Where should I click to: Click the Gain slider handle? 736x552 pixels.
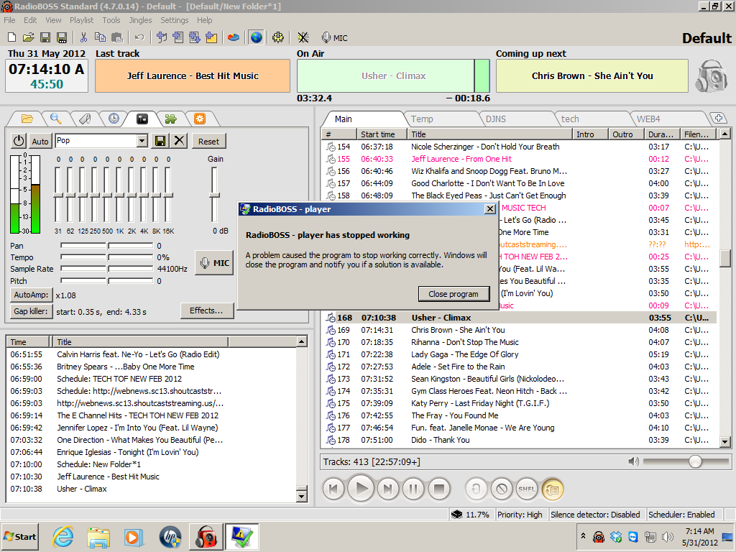click(214, 195)
